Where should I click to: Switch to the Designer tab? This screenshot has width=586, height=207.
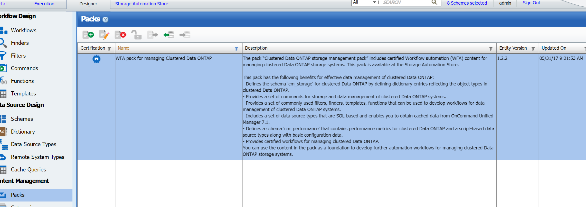88,4
